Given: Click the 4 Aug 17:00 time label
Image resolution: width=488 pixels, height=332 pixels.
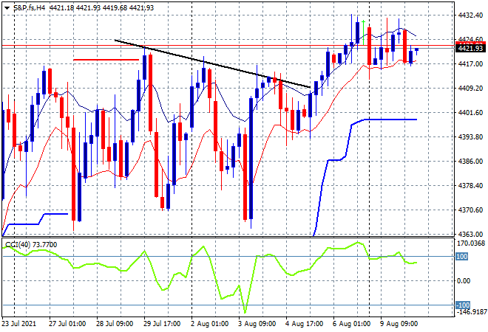Looking at the screenshot, I should 305,324.
